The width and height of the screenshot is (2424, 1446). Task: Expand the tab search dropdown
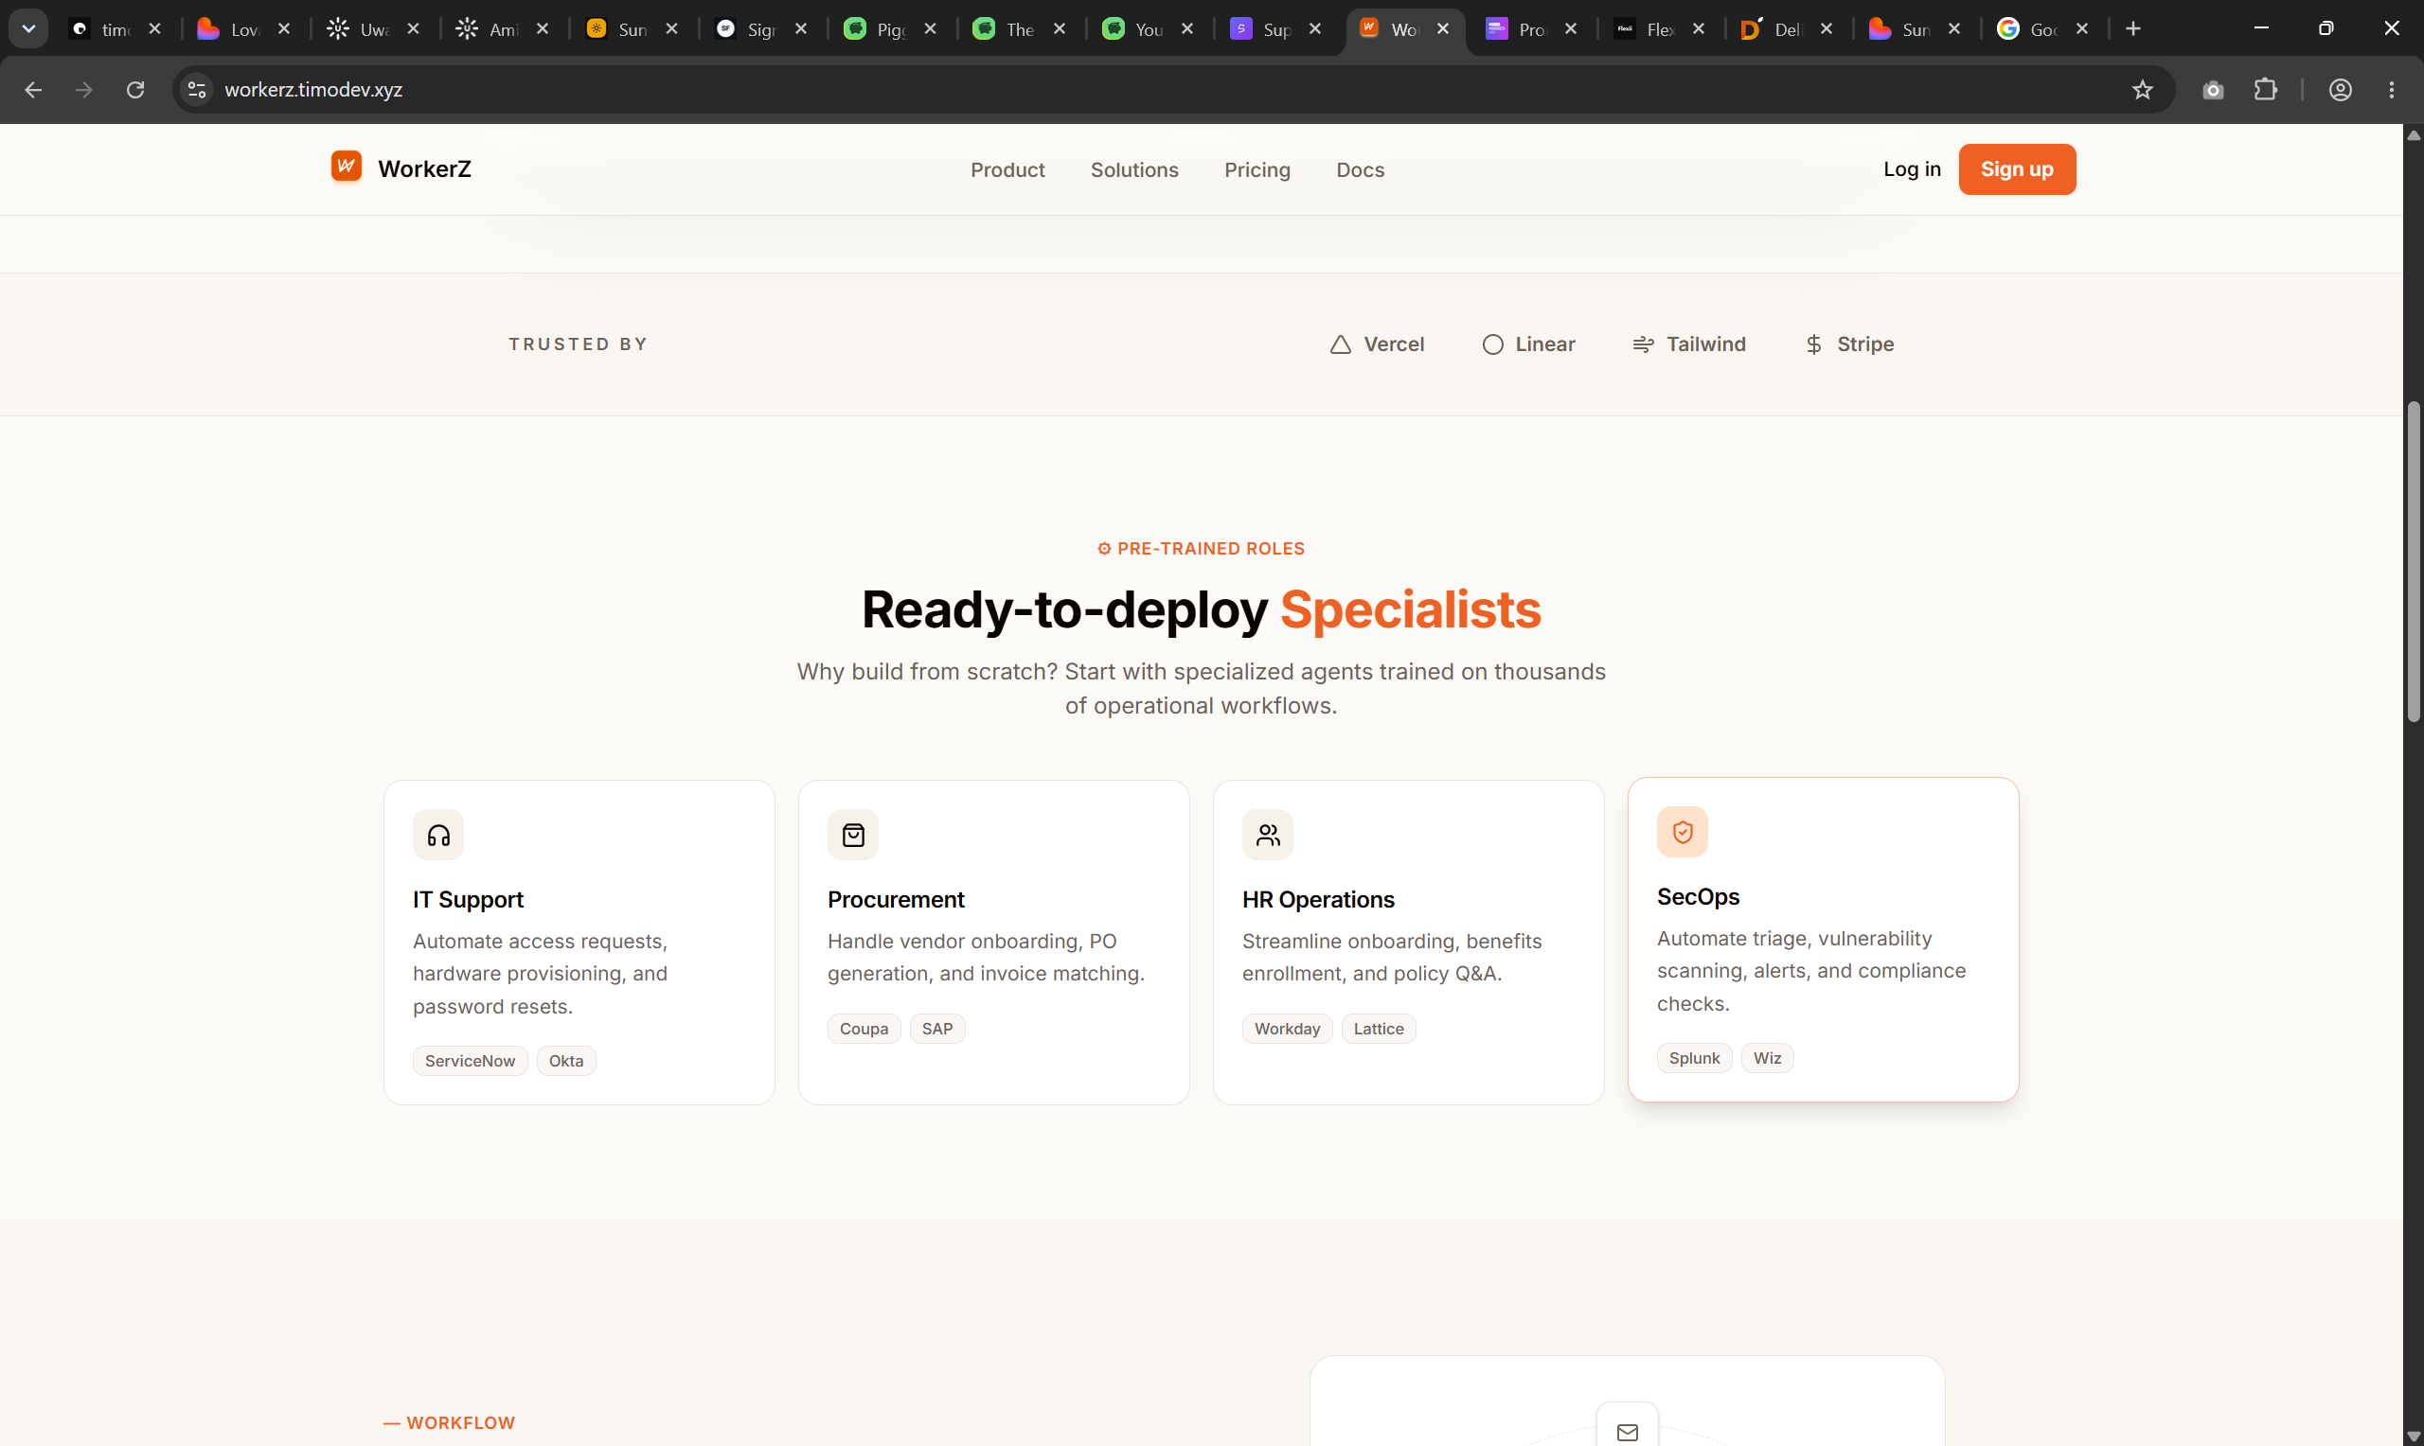(x=28, y=29)
